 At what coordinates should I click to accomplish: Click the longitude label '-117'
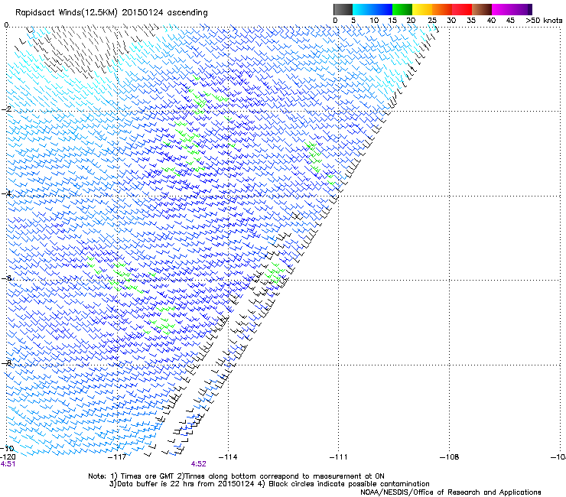(117, 457)
